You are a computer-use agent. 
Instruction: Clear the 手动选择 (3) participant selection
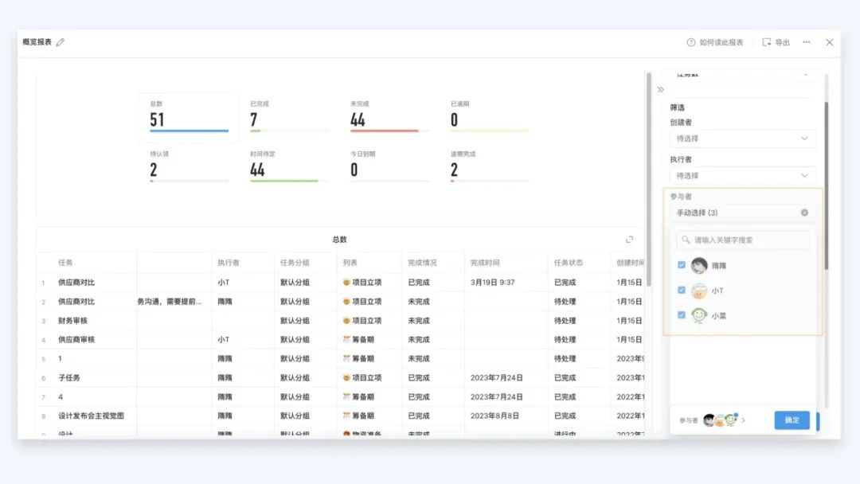804,213
